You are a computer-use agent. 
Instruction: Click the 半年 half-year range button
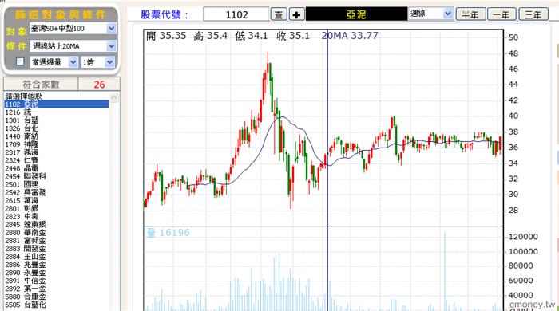coord(470,14)
